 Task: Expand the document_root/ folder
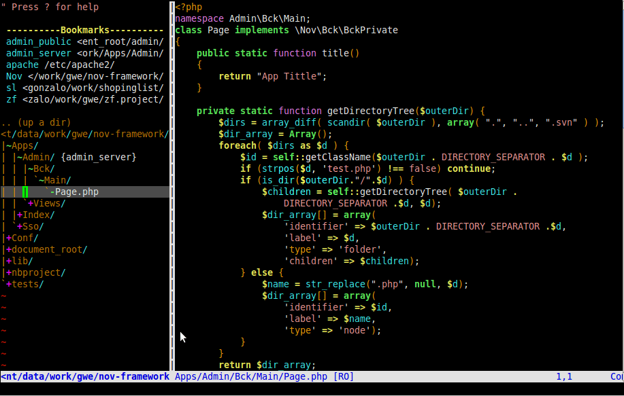point(46,249)
